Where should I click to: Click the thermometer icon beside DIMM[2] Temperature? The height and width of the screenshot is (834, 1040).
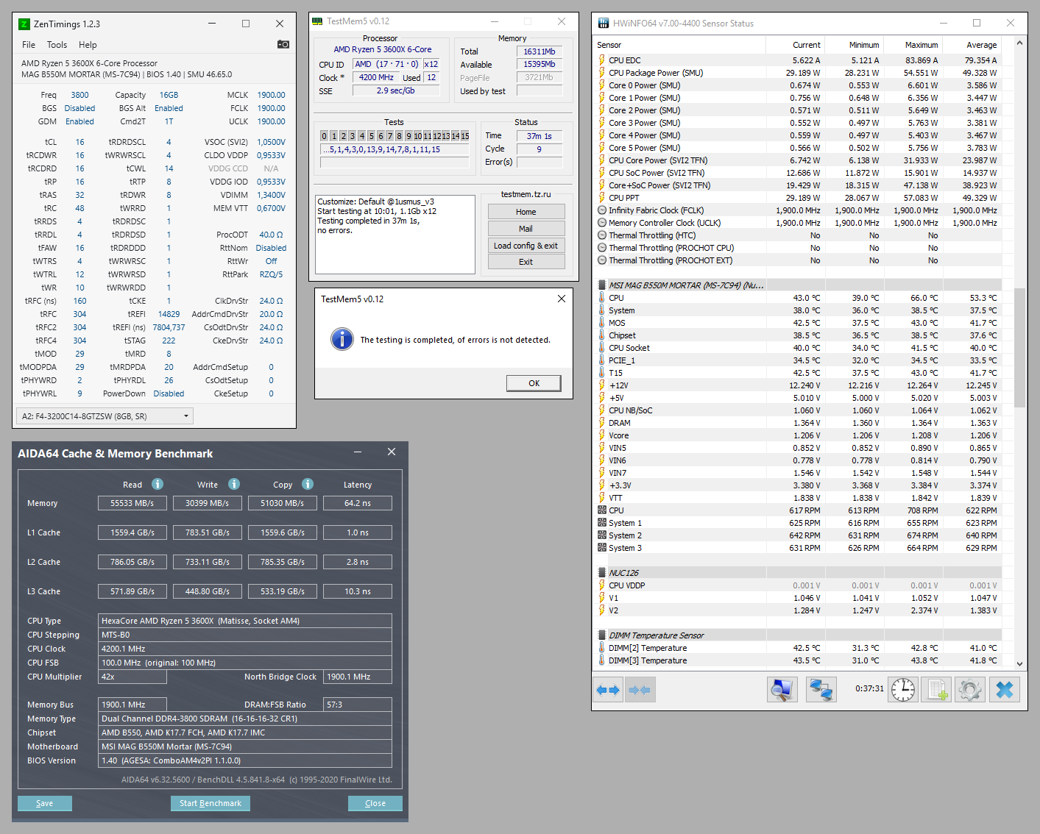coord(602,648)
